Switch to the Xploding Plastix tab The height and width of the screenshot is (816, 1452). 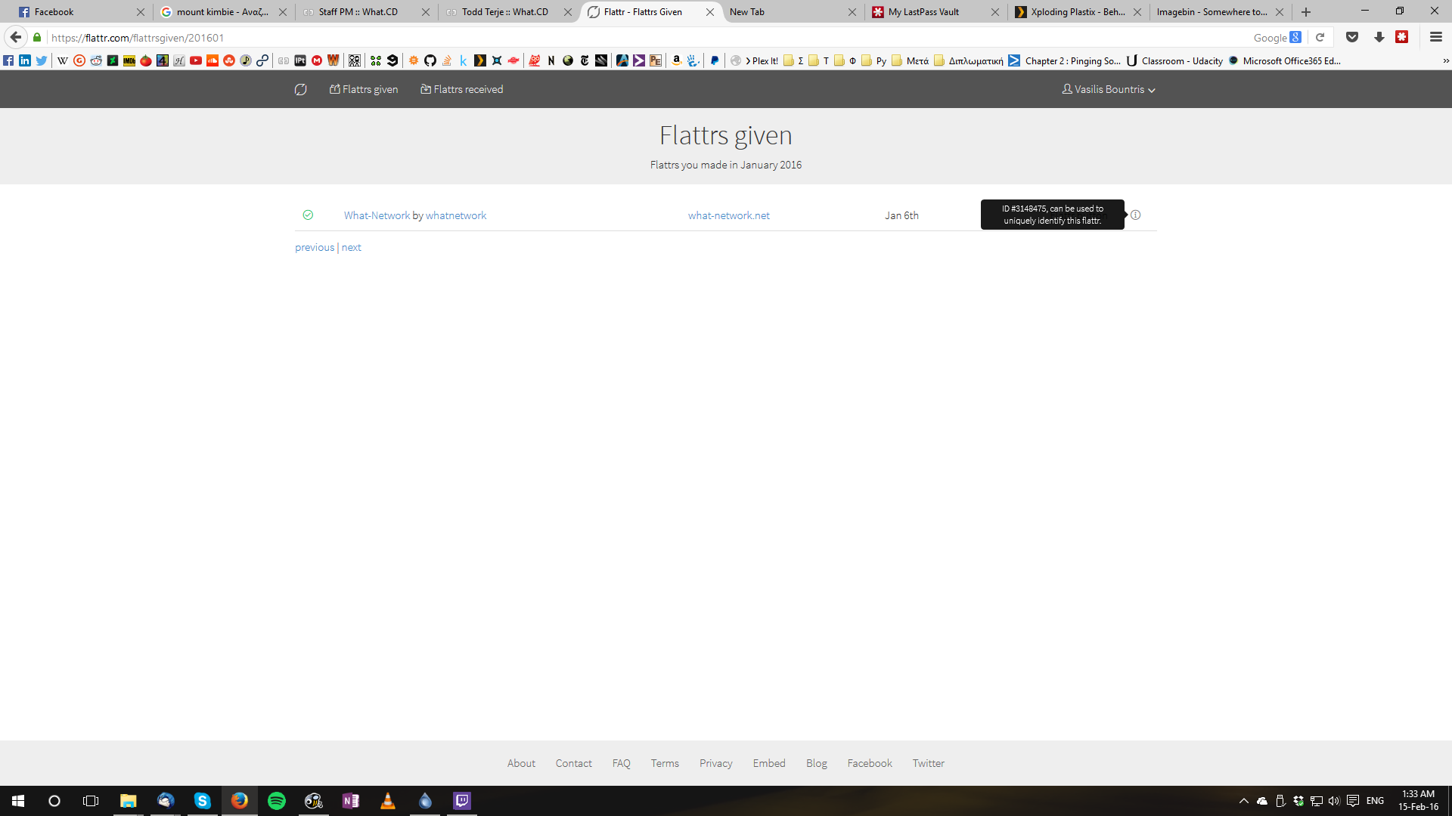[x=1078, y=12]
